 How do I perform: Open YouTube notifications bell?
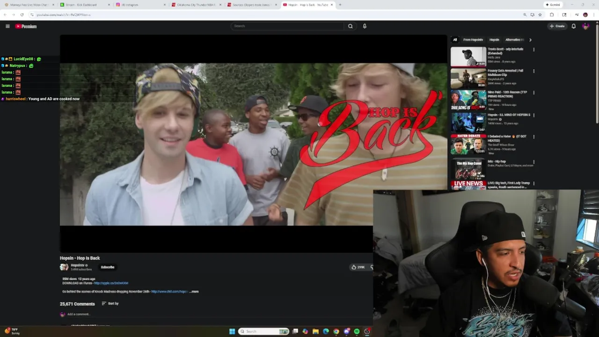[x=573, y=26]
